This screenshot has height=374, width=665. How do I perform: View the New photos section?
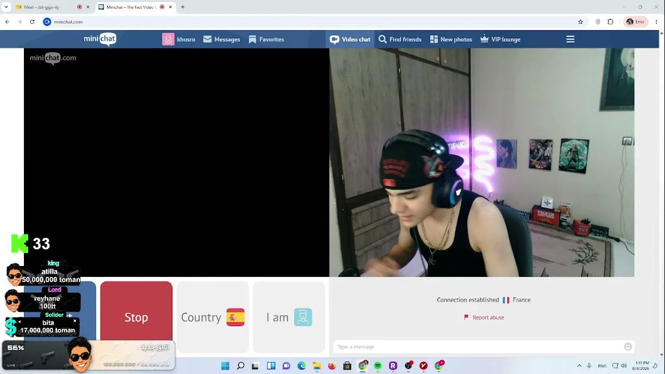450,39
